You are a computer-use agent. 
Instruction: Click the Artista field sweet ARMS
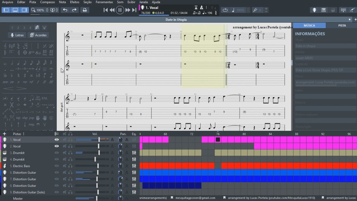(325, 58)
